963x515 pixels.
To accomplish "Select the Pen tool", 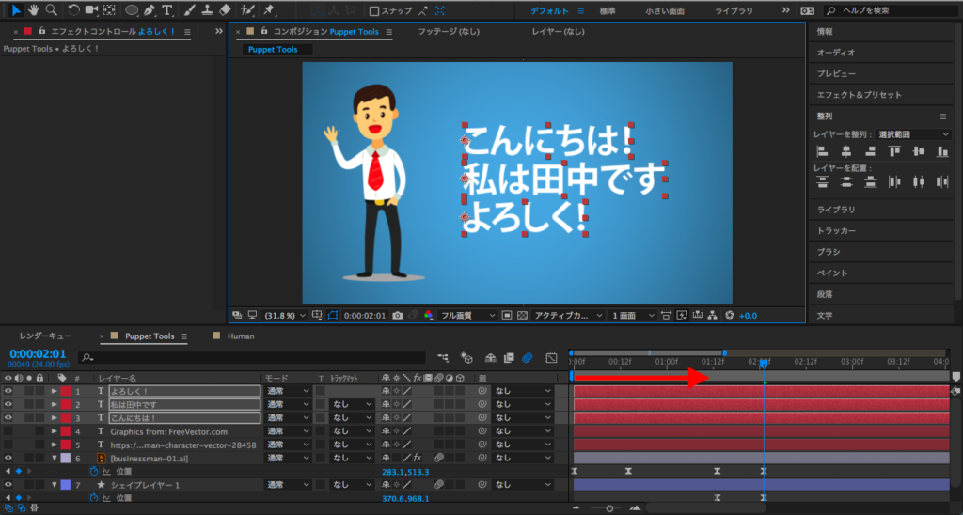I will coord(150,10).
